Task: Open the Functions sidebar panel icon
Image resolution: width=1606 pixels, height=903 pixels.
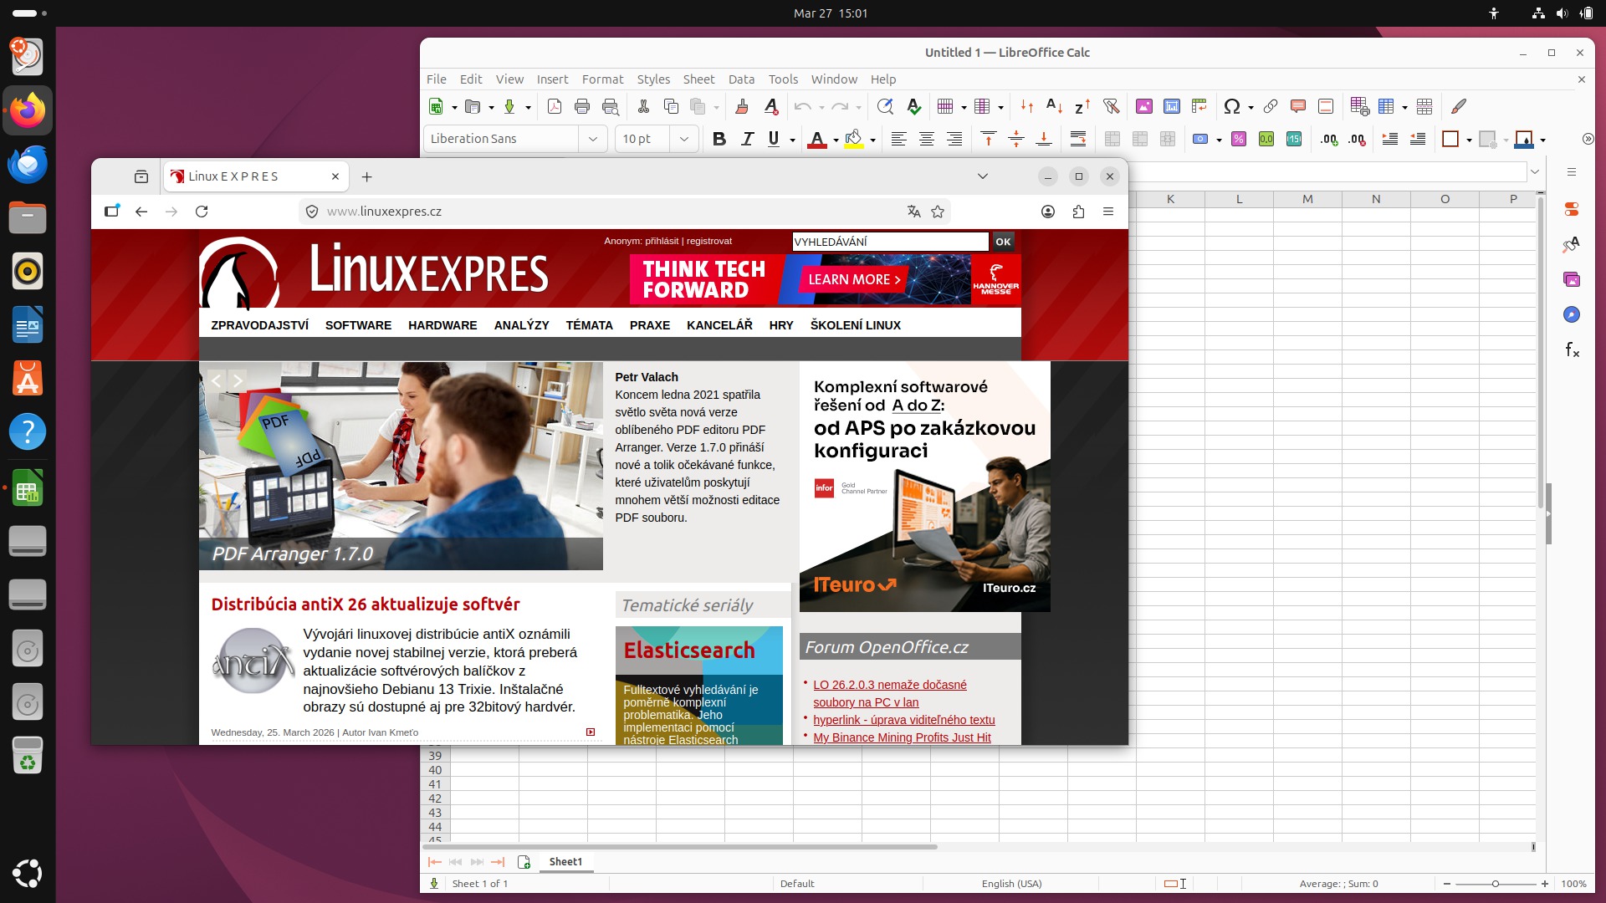Action: pos(1572,349)
